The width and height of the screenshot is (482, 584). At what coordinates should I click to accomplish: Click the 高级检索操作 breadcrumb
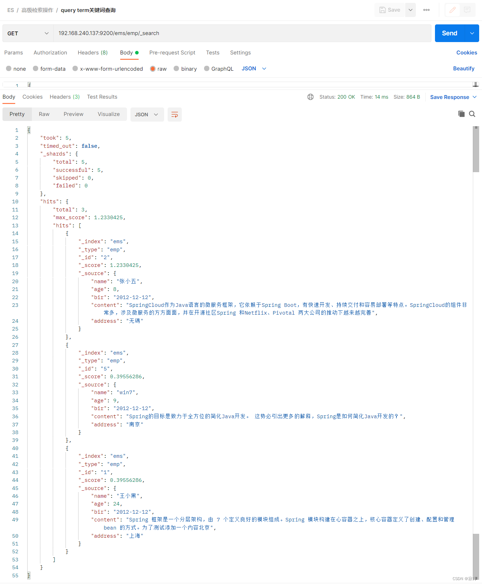37,10
